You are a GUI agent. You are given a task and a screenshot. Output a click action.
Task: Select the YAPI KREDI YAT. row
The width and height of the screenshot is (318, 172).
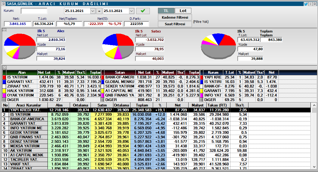(x=156, y=110)
